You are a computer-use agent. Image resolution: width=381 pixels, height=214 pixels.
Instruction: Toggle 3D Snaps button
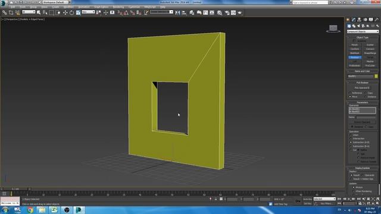coord(120,12)
